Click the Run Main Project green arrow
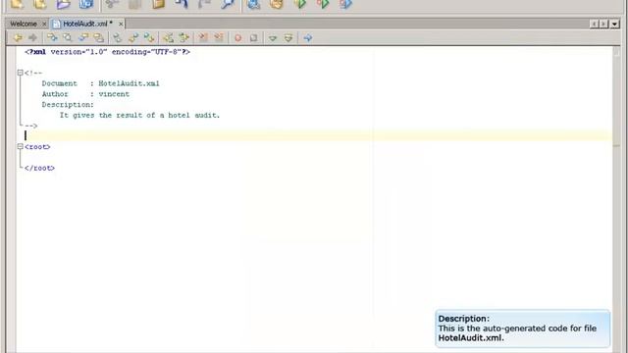 point(300,4)
